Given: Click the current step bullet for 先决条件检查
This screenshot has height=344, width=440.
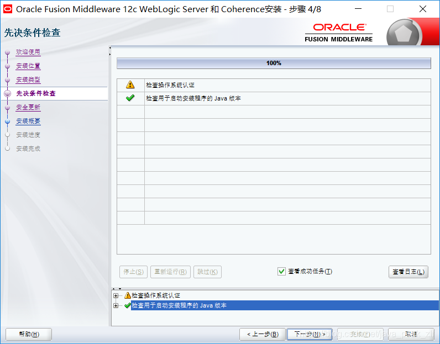Looking at the screenshot, I should click(8, 94).
